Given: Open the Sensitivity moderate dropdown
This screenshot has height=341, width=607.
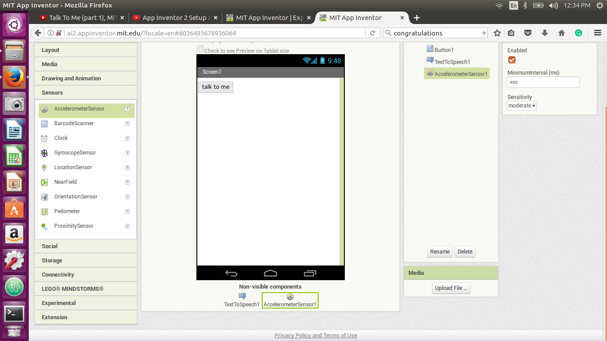Looking at the screenshot, I should 522,106.
